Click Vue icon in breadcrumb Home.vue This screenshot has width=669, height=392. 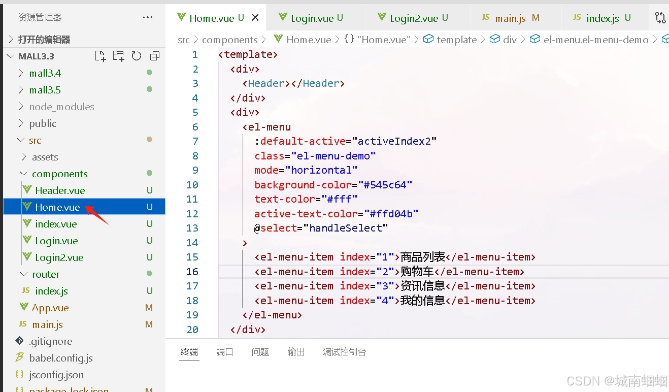[x=278, y=39]
